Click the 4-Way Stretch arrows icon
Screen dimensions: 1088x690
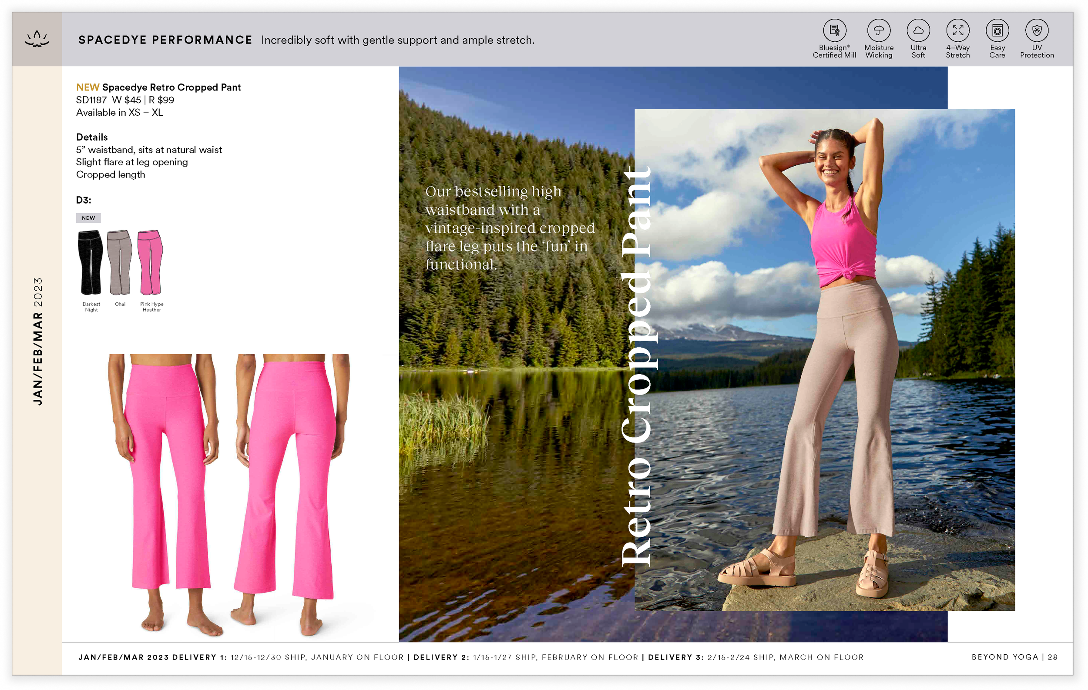point(957,31)
